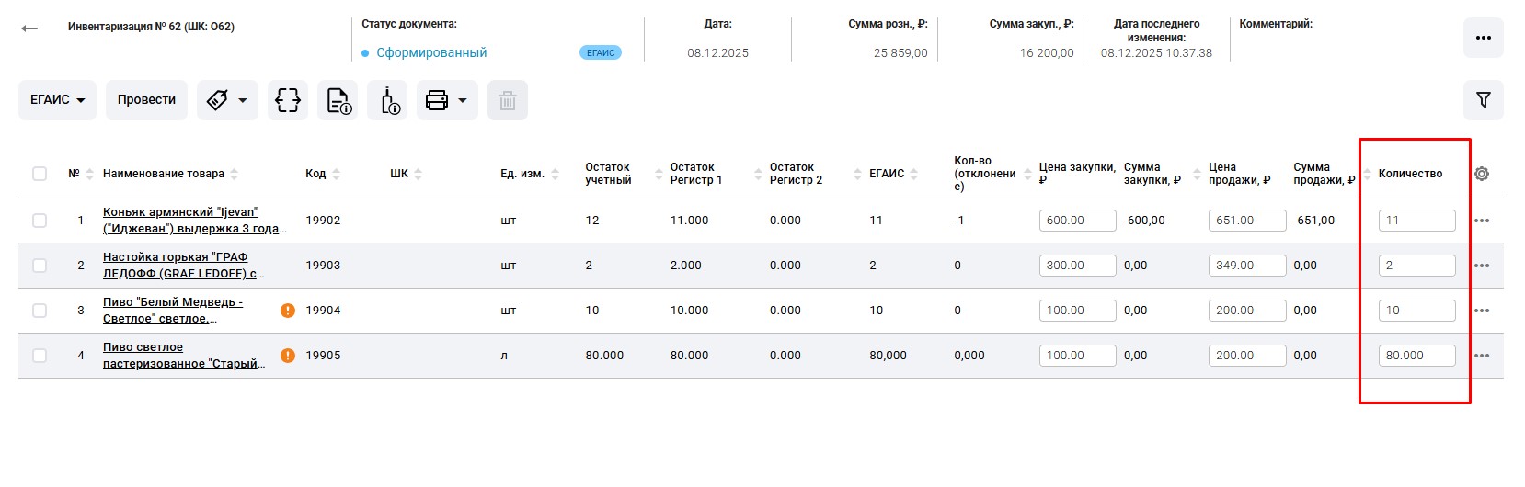1525x487 pixels.
Task: Check the row 2 Настойка горькая checkbox
Action: pyautogui.click(x=40, y=266)
